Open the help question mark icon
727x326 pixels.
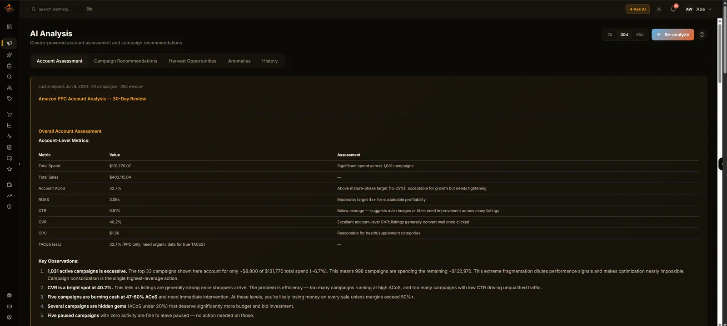pyautogui.click(x=702, y=34)
